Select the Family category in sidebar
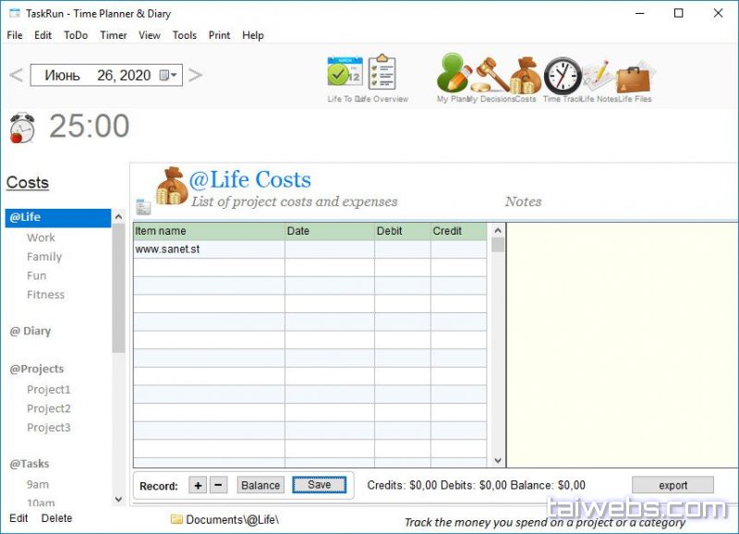 [x=44, y=257]
